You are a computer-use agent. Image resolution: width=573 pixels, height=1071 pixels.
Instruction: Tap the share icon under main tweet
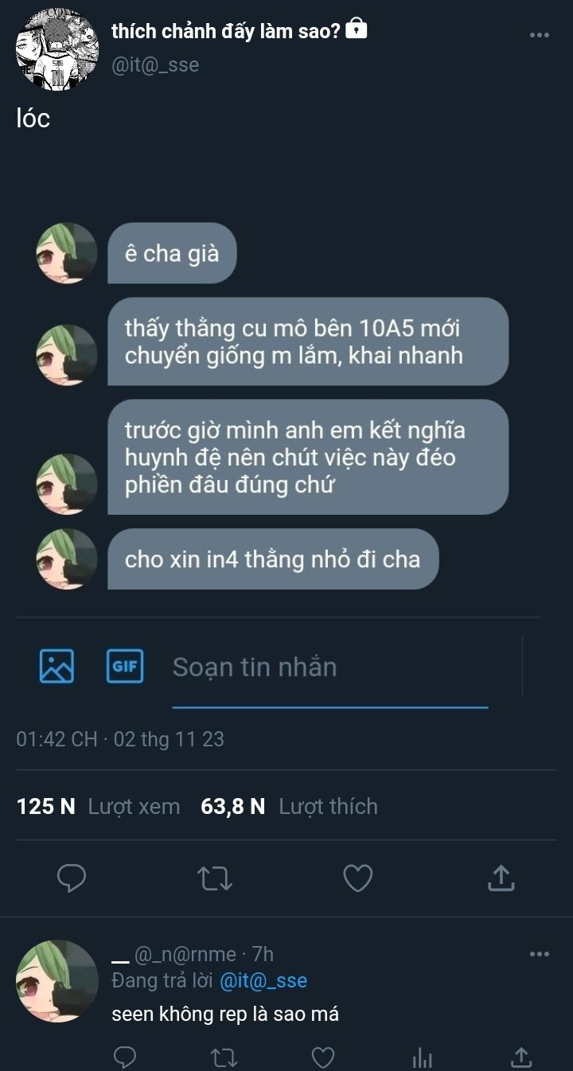[x=501, y=878]
